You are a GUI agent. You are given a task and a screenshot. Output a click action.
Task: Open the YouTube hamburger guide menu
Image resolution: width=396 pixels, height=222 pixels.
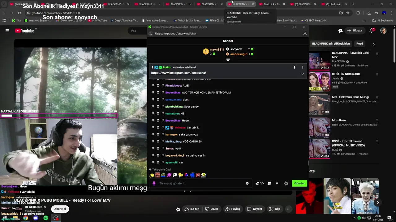click(7, 31)
